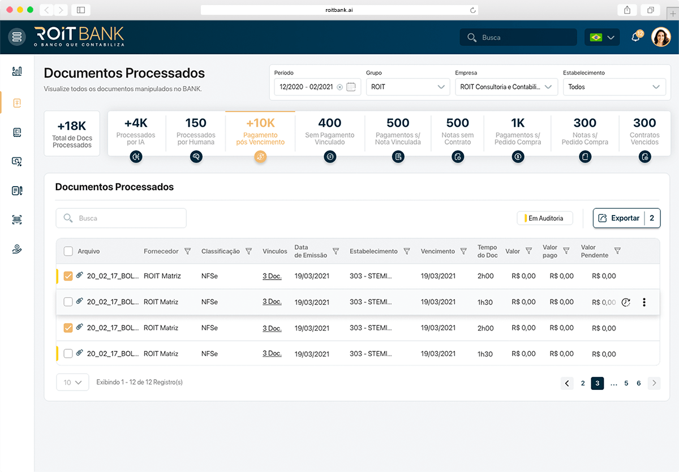679x472 pixels.
Task: Open the rows-per-page 10 dropdown
Action: (72, 383)
